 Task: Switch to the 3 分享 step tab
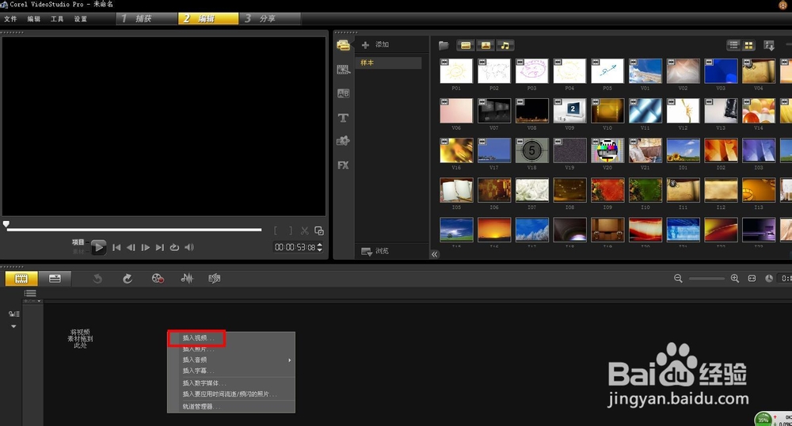point(270,19)
